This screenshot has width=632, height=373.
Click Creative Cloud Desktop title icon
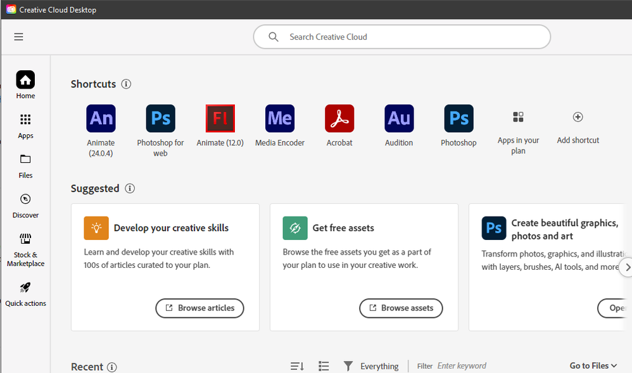point(11,9)
